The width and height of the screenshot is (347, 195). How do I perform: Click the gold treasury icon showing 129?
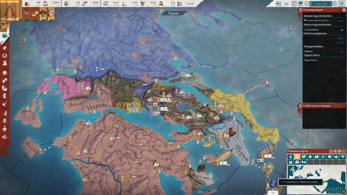pos(27,4)
